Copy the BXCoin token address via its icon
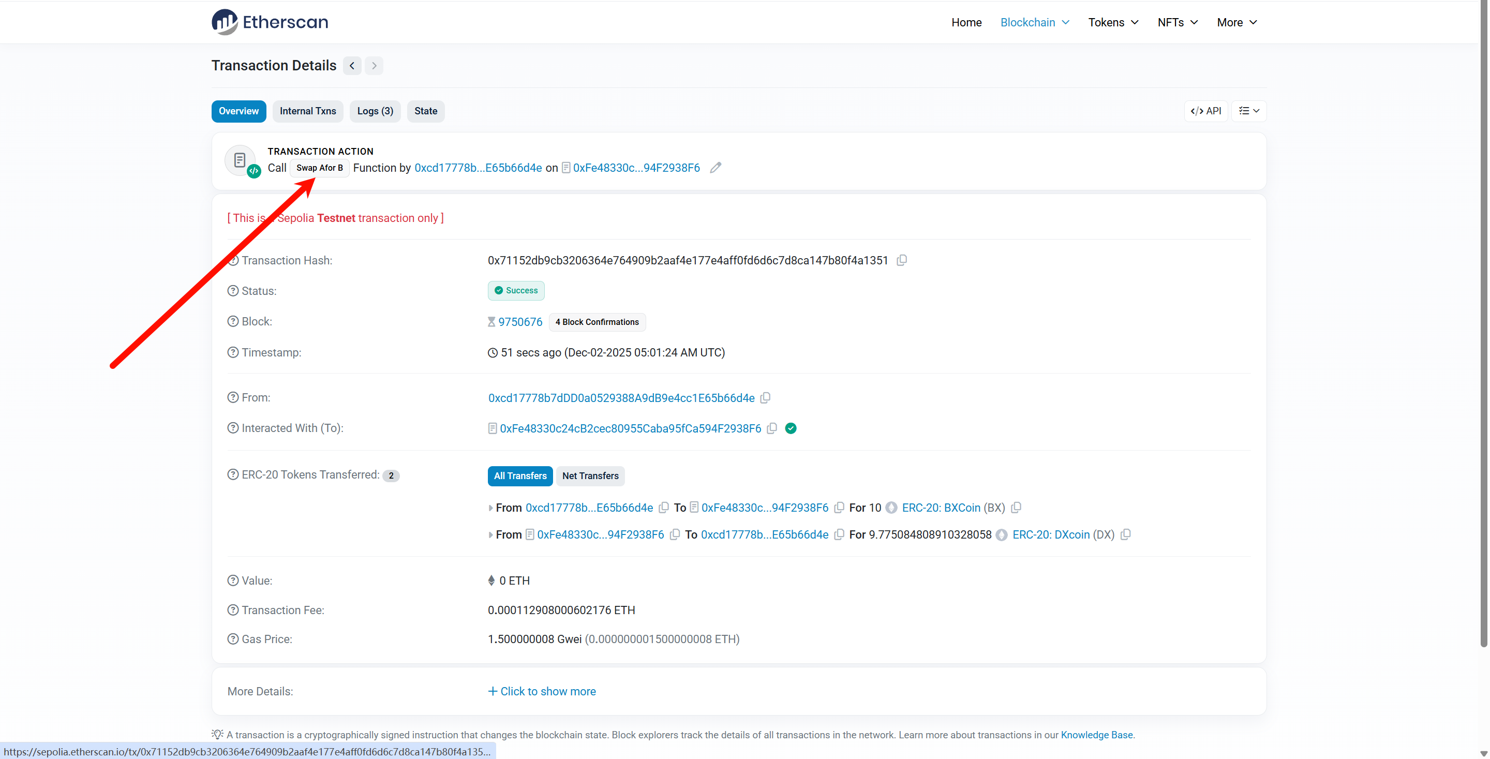This screenshot has width=1490, height=759. [1016, 508]
